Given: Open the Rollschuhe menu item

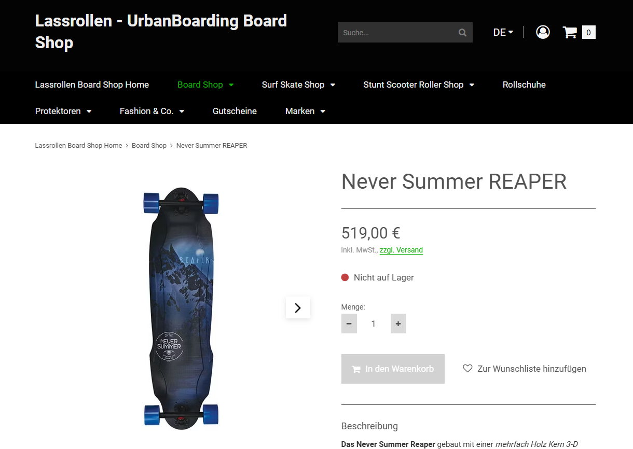Looking at the screenshot, I should [524, 85].
